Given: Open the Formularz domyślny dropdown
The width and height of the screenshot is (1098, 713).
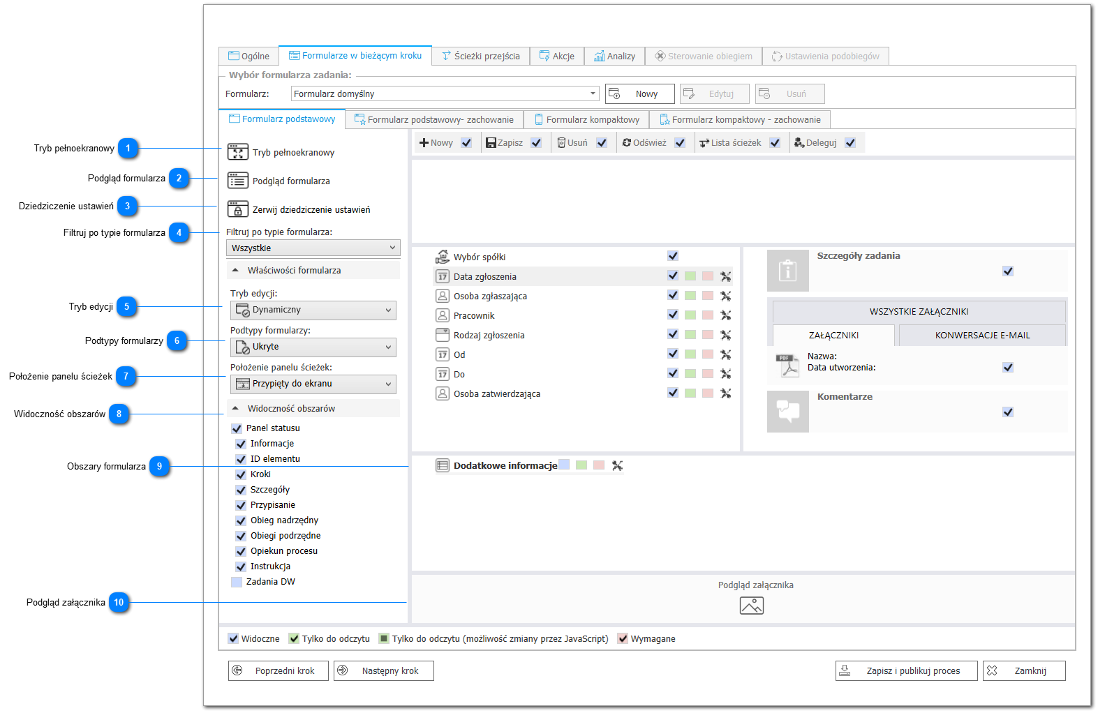Looking at the screenshot, I should coord(445,93).
